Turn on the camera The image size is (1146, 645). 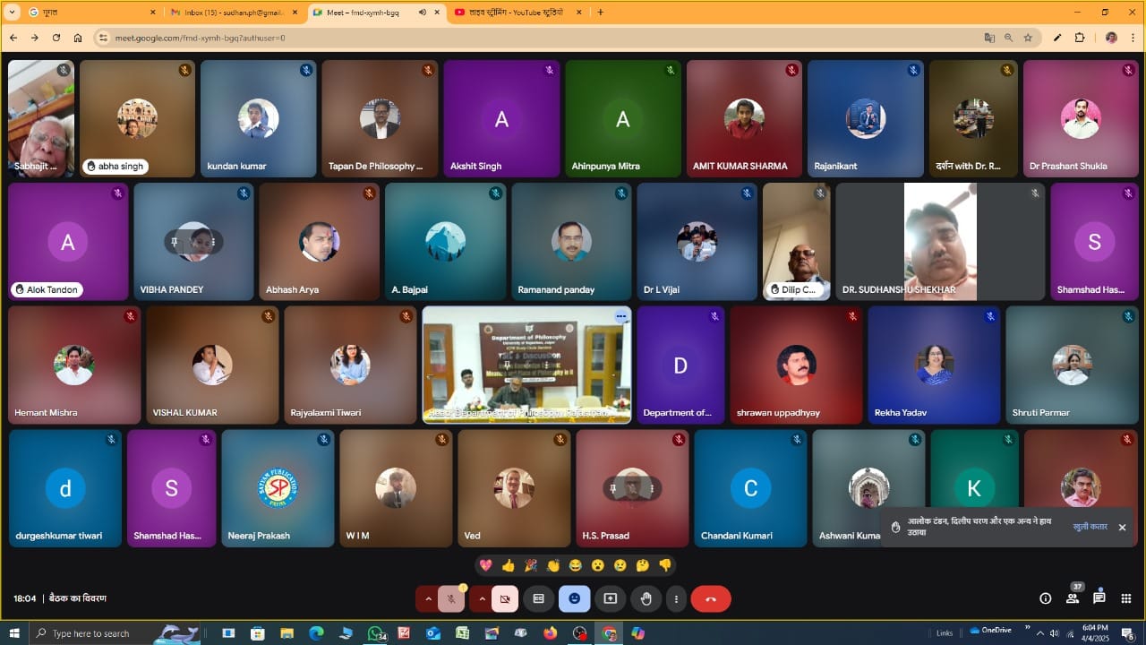click(x=505, y=598)
